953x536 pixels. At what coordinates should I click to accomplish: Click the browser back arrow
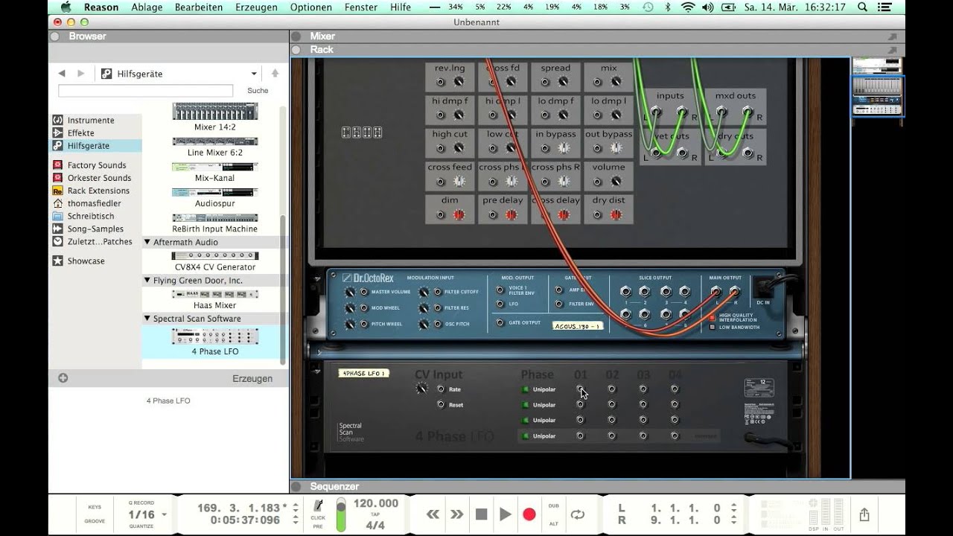tap(62, 73)
